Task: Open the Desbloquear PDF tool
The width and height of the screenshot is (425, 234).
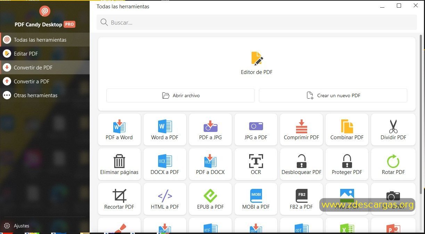Action: tap(301, 164)
